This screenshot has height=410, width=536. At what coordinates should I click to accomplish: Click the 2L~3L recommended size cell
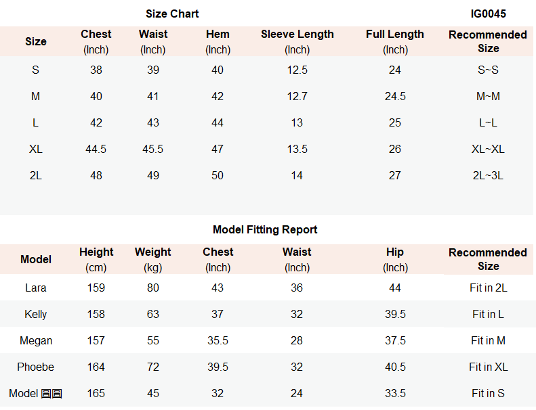pyautogui.click(x=488, y=175)
